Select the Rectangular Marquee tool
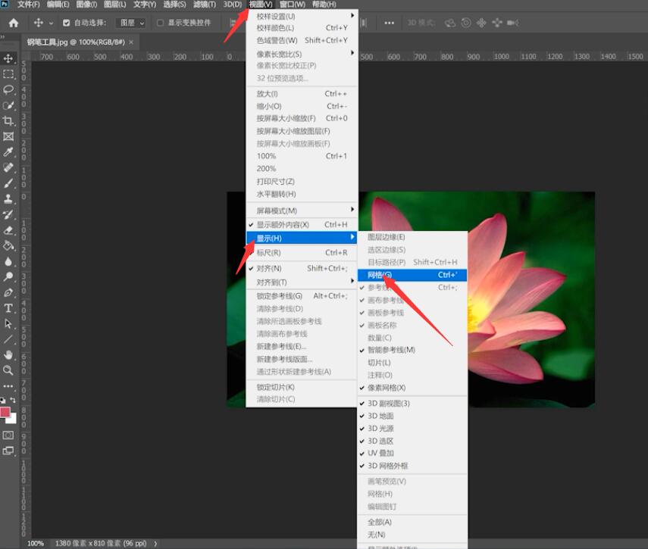Viewport: 648px width, 549px height. click(x=8, y=74)
